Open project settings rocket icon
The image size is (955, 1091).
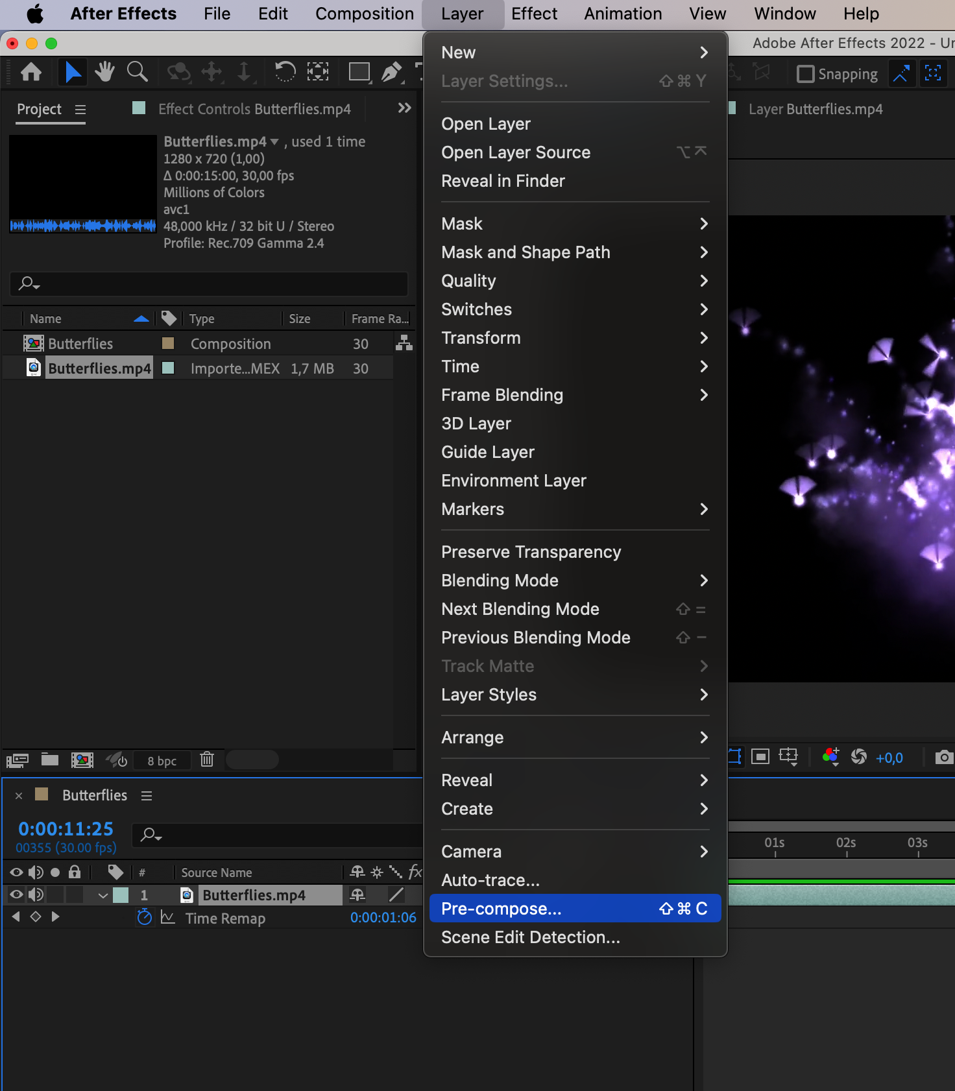[117, 760]
